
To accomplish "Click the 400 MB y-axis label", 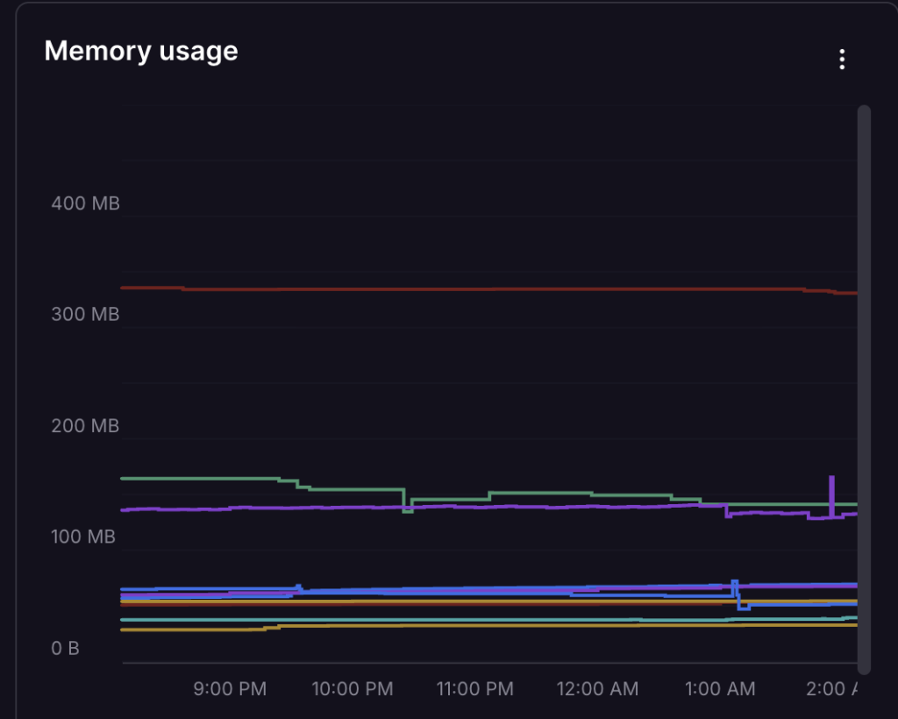I will point(85,203).
